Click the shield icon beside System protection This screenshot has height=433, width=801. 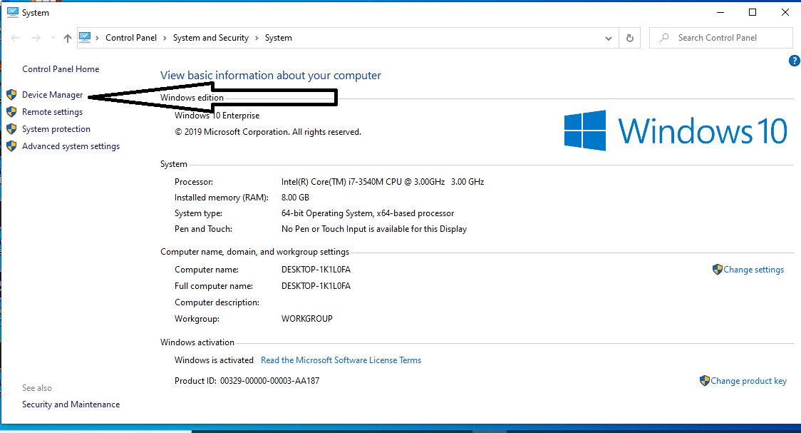point(11,128)
